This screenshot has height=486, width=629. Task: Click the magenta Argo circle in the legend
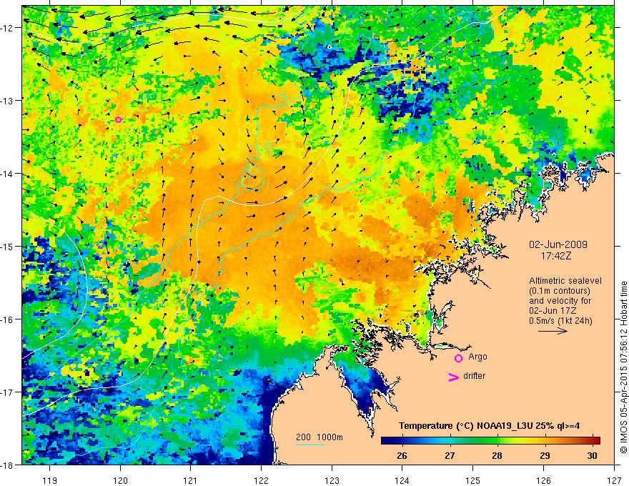(x=458, y=358)
